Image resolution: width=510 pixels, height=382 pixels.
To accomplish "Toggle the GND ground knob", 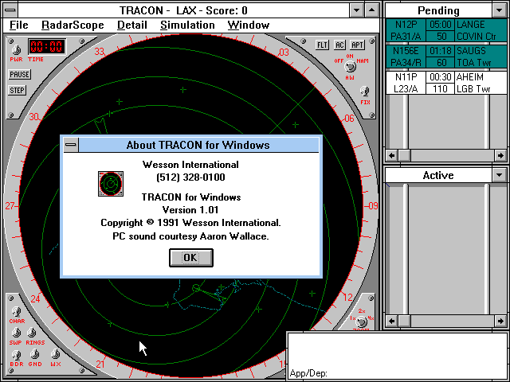I will pos(35,354).
